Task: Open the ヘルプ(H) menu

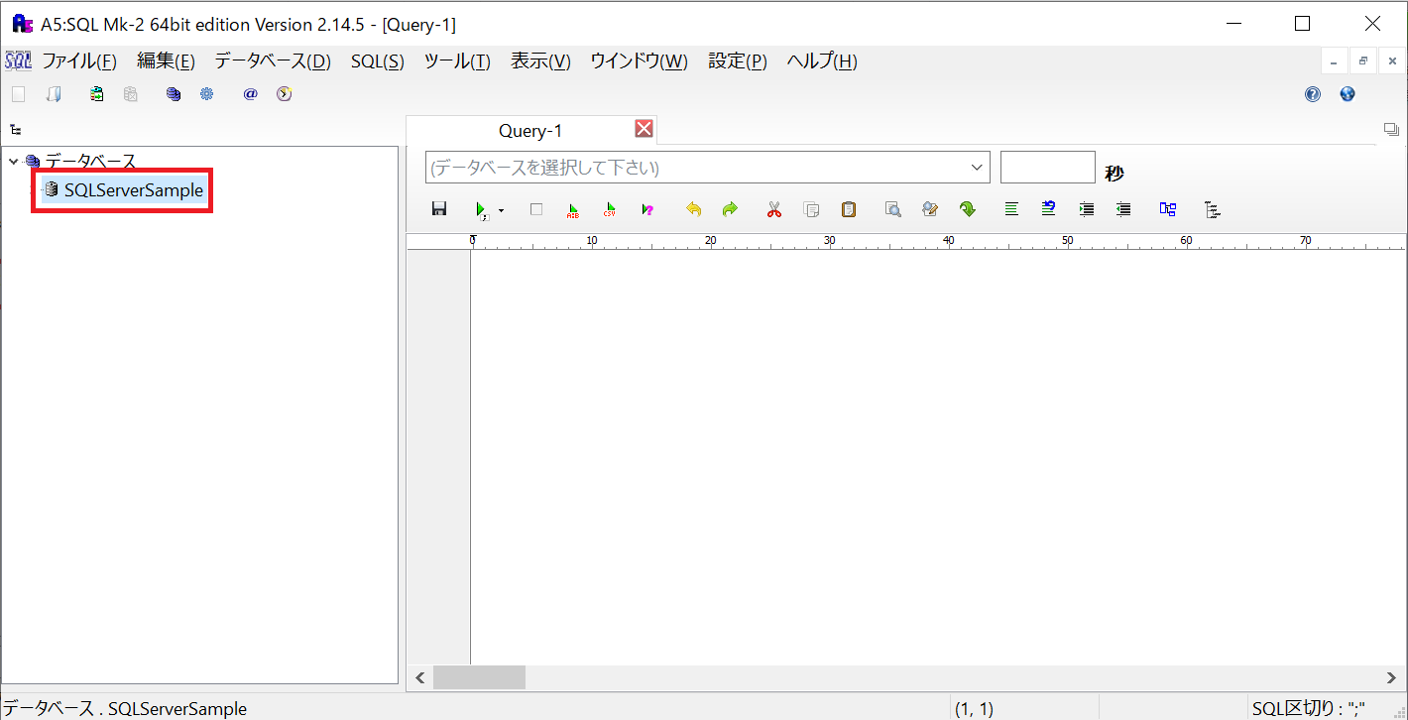Action: pyautogui.click(x=822, y=61)
